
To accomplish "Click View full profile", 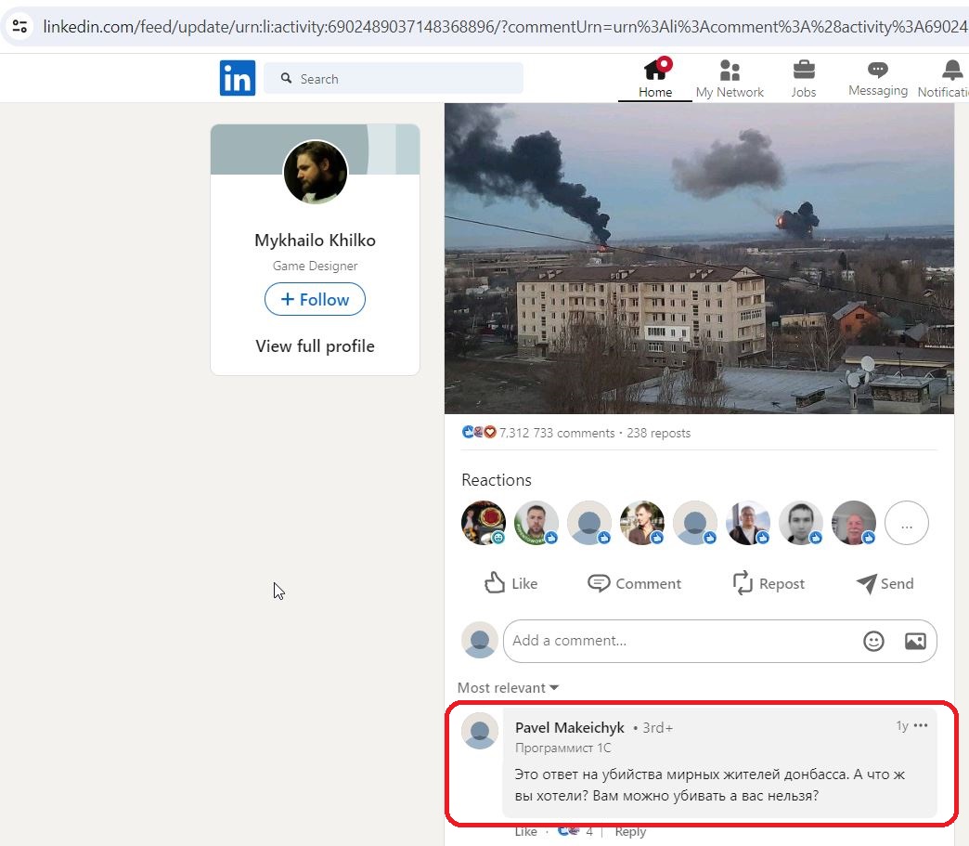I will (x=316, y=345).
